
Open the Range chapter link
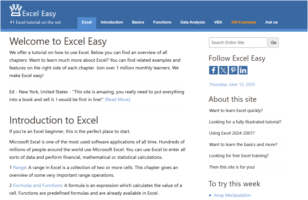click(x=19, y=168)
